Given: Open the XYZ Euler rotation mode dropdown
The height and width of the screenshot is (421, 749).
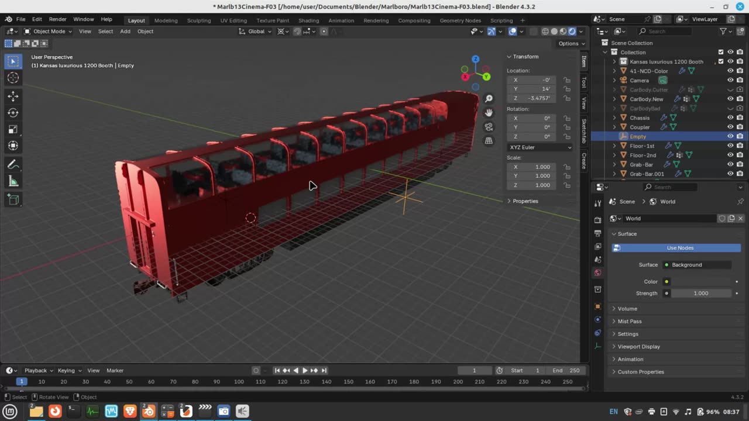Looking at the screenshot, I should 540,147.
